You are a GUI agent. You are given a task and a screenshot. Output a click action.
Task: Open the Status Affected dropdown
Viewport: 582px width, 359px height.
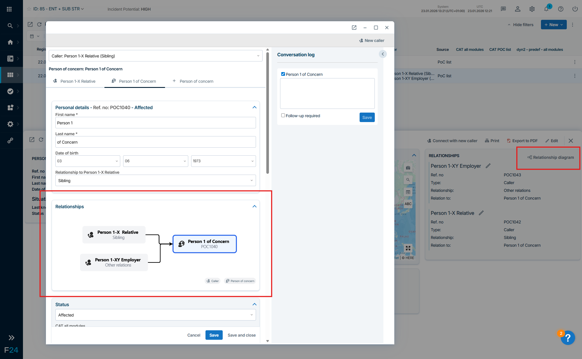point(155,315)
